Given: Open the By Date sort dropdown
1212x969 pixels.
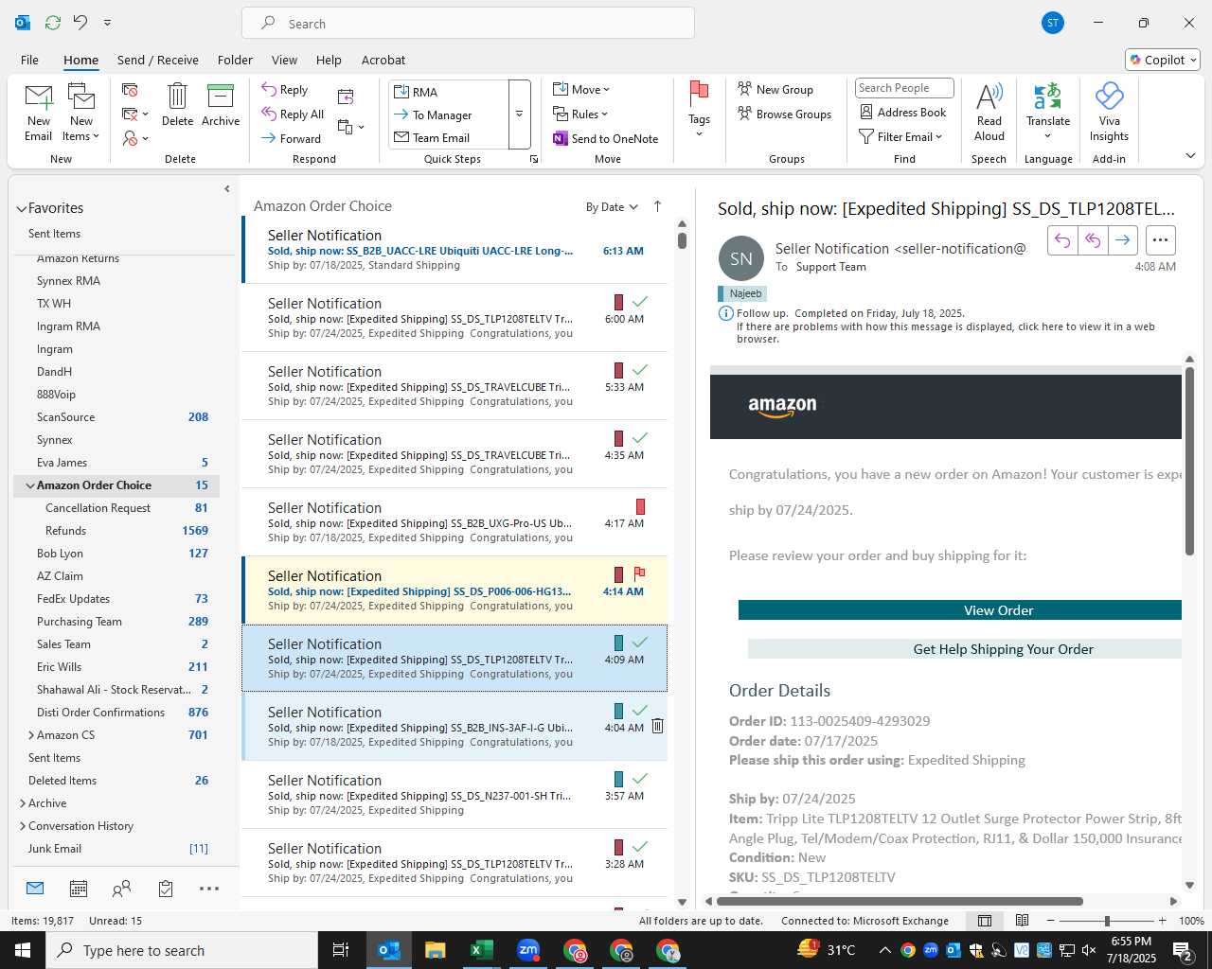Looking at the screenshot, I should click(612, 207).
